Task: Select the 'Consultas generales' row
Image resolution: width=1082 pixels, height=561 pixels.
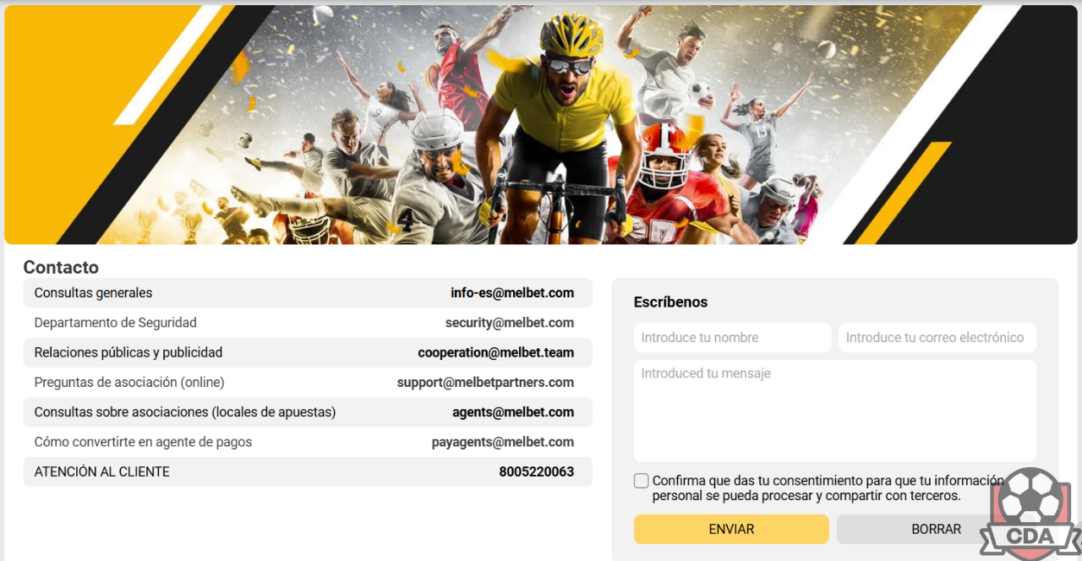Action: [308, 293]
